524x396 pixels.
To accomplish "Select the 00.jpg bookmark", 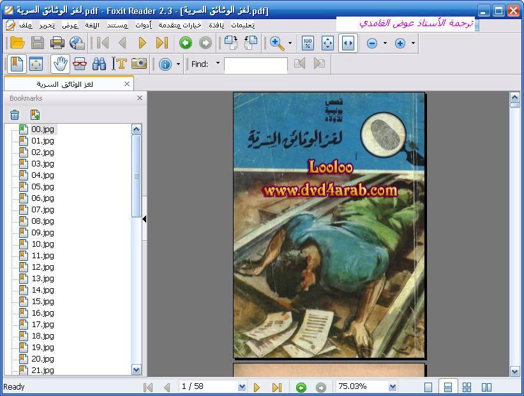I will coord(43,129).
